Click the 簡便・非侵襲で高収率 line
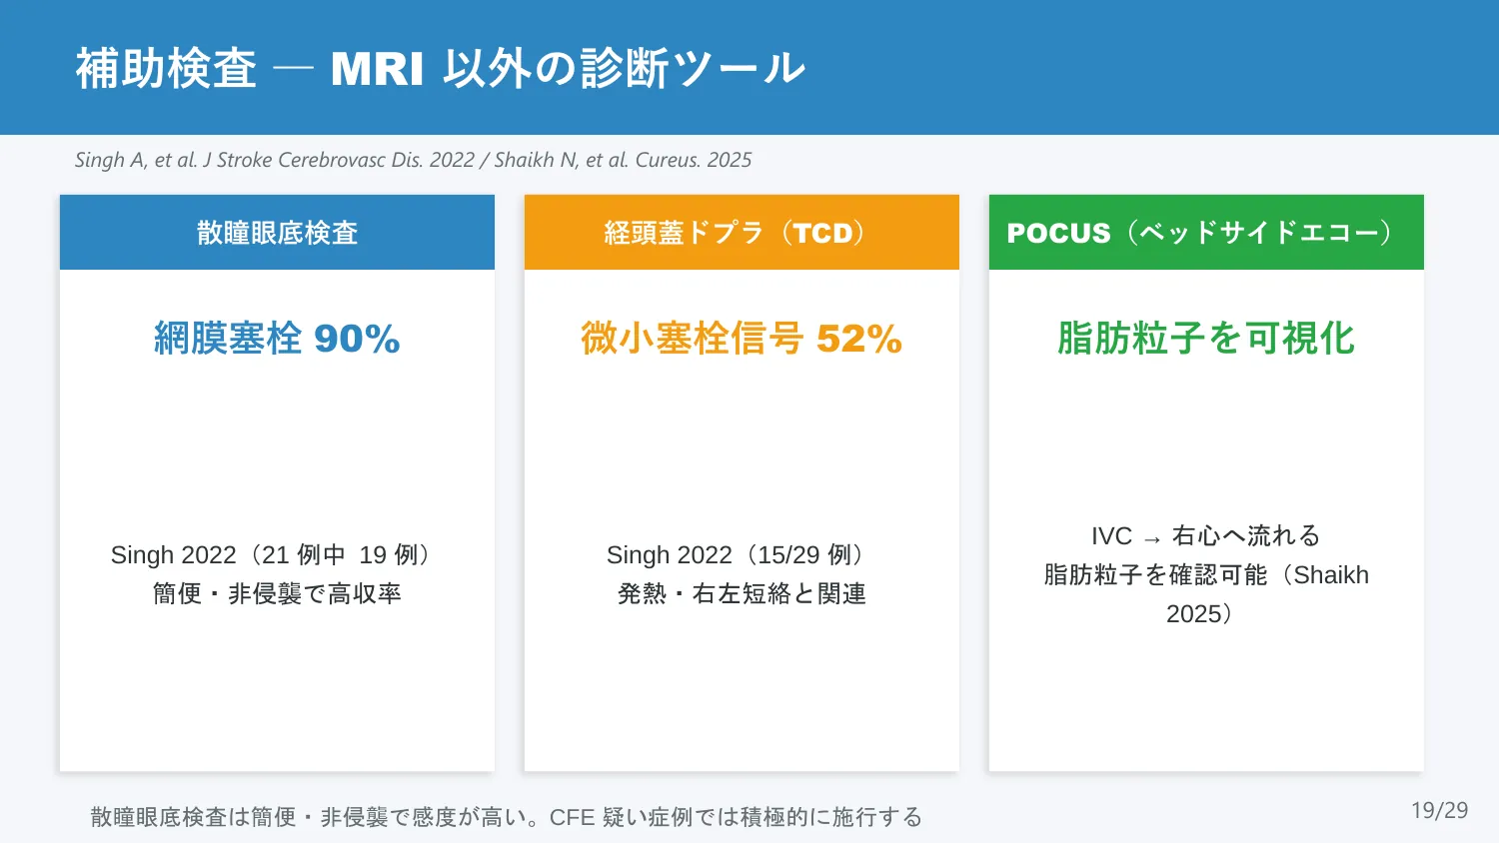Image resolution: width=1499 pixels, height=843 pixels. (277, 593)
